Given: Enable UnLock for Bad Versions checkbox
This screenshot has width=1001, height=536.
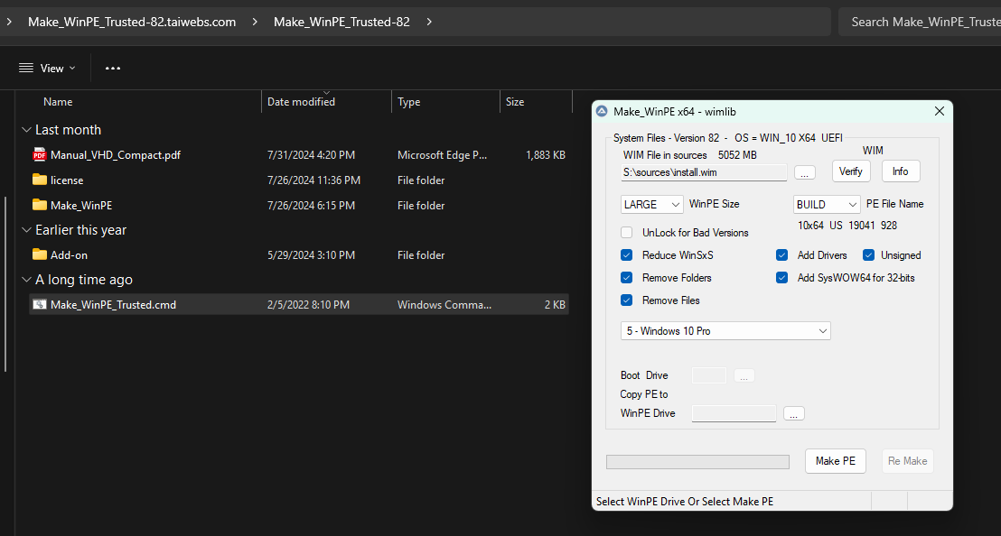Looking at the screenshot, I should [627, 233].
